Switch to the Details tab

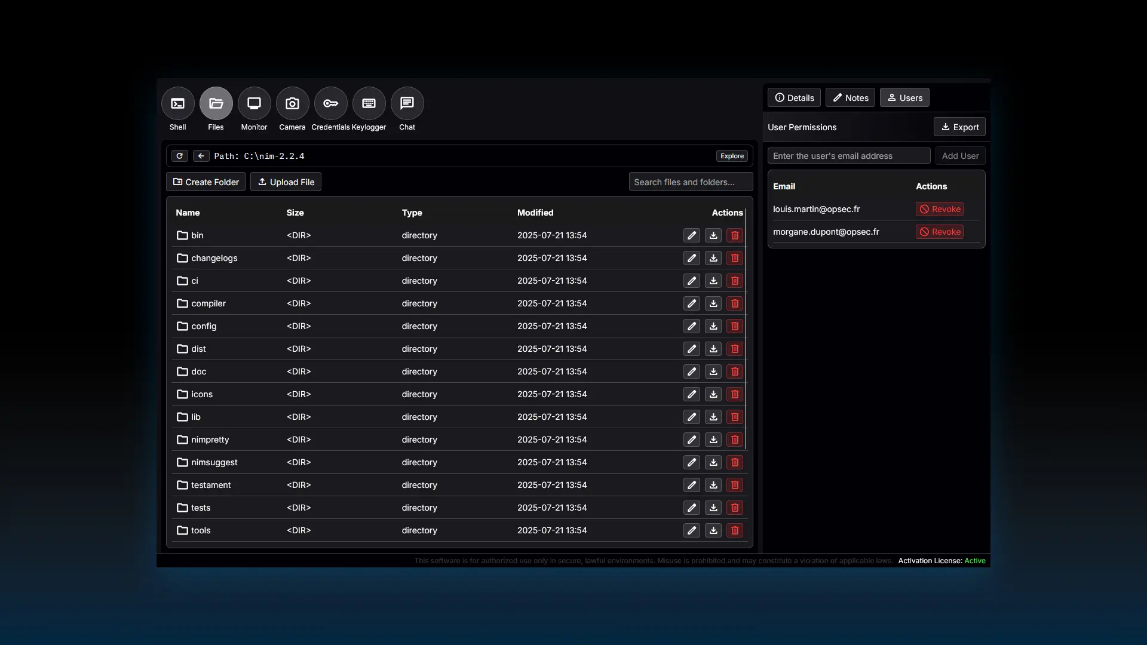[794, 98]
